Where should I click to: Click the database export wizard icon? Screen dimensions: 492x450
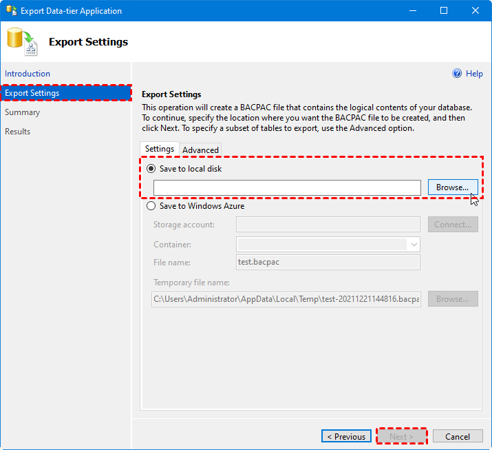click(x=22, y=42)
